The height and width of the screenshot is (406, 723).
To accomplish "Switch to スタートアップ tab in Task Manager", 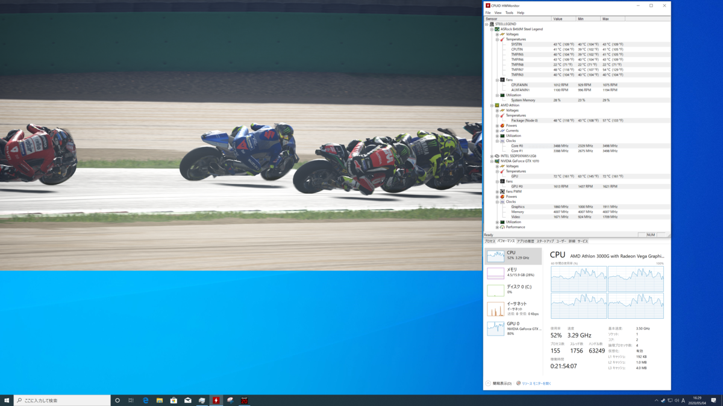I will [545, 241].
